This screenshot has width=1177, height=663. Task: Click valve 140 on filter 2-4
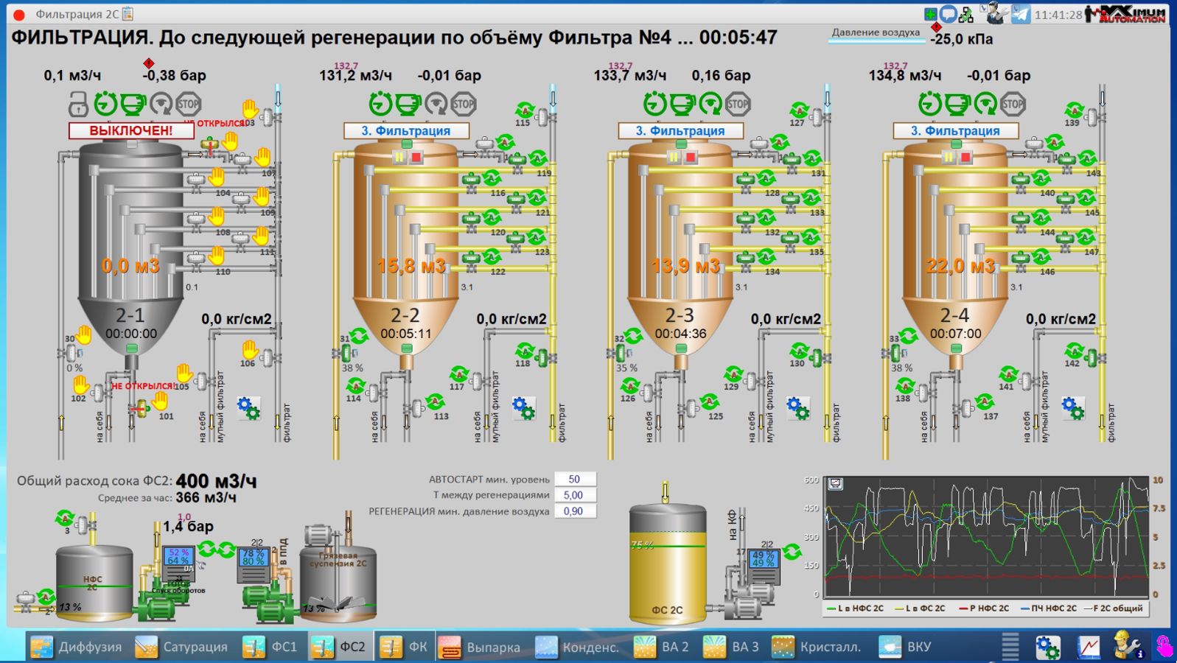point(1020,181)
